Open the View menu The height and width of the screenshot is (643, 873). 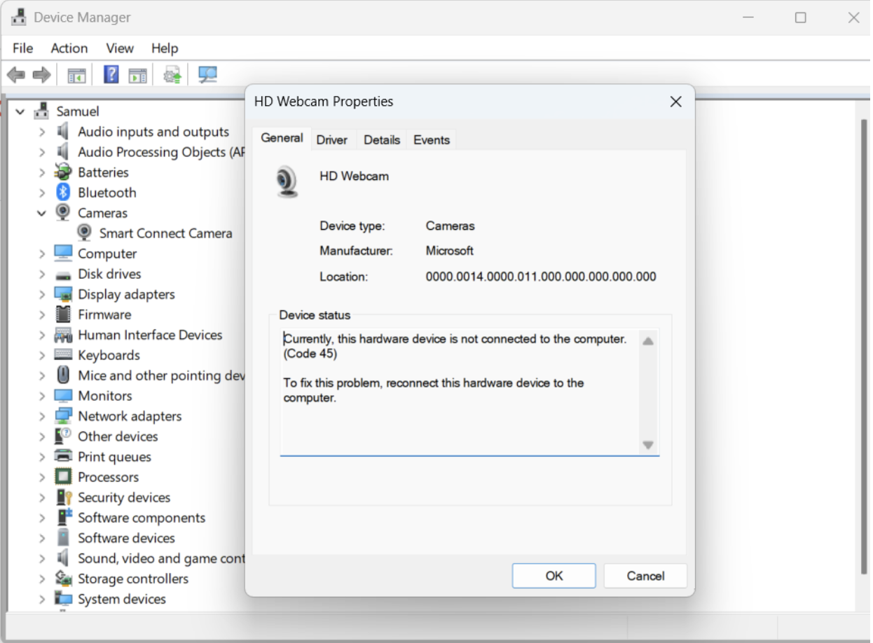tap(119, 48)
